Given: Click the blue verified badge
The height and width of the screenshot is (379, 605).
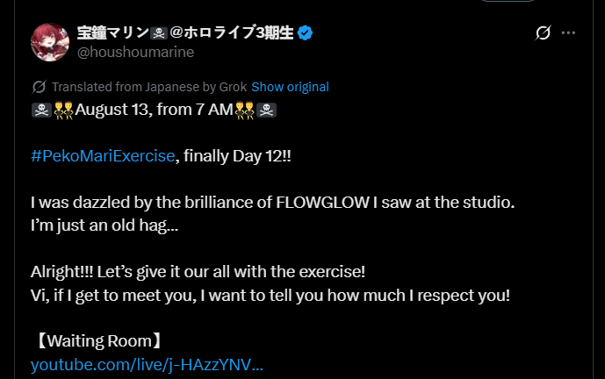Looking at the screenshot, I should pos(306,32).
